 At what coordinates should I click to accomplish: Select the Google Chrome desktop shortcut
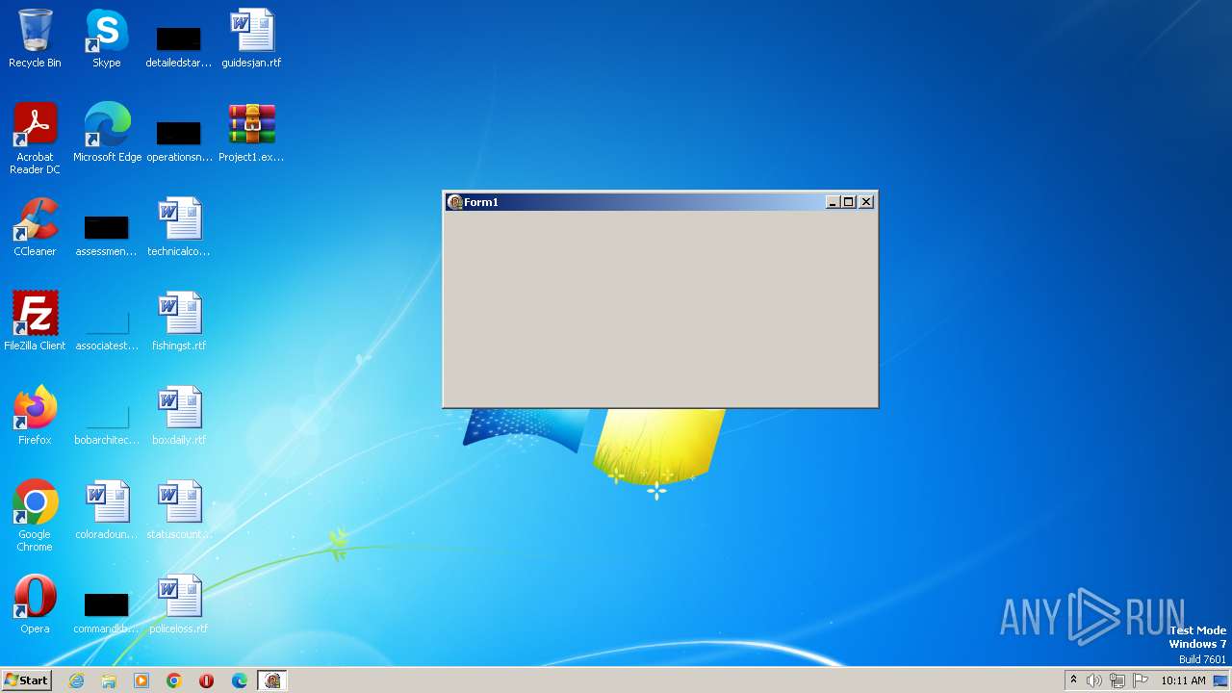coord(35,515)
